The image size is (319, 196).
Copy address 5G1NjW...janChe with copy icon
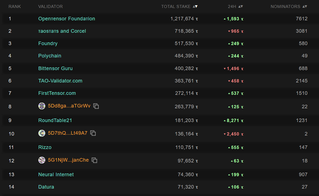coord(94,160)
